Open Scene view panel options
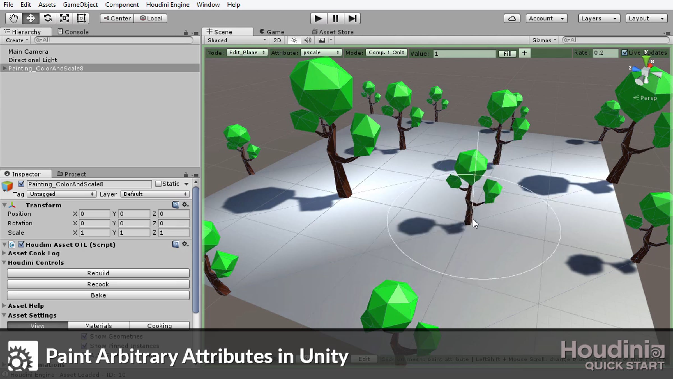 [667, 33]
